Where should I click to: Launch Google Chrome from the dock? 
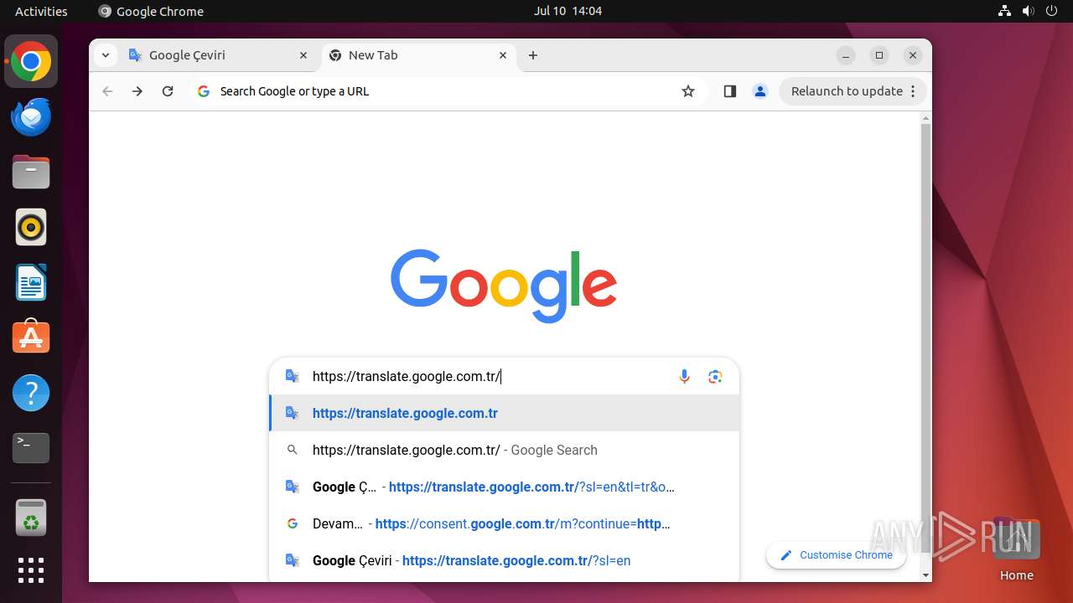coord(31,62)
